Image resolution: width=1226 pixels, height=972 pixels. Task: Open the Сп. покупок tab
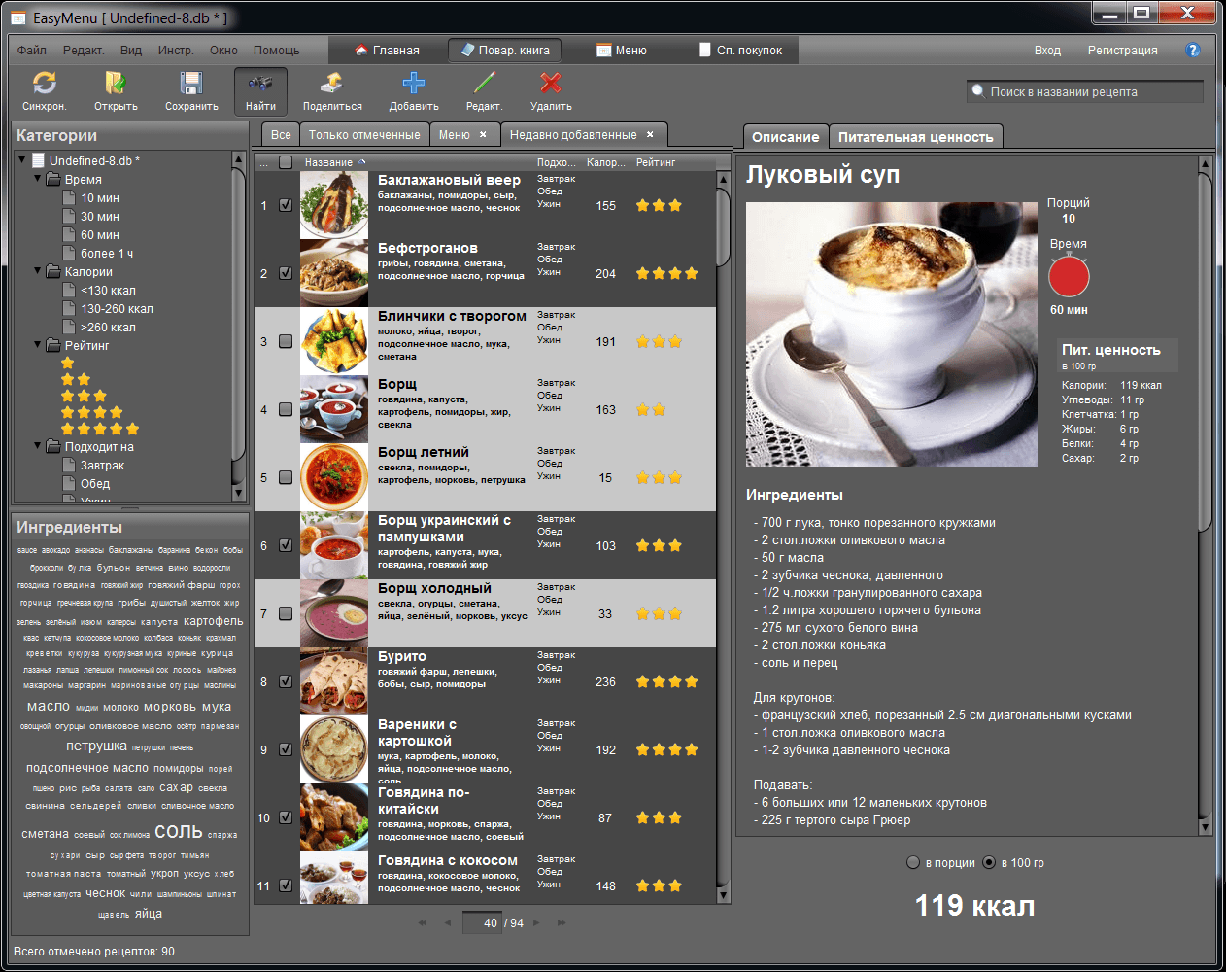[740, 51]
